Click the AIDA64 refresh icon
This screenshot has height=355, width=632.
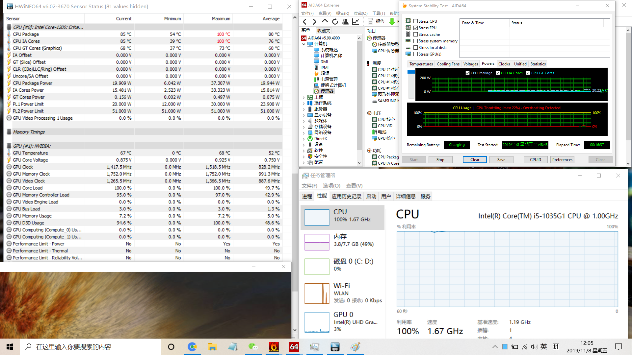point(335,22)
